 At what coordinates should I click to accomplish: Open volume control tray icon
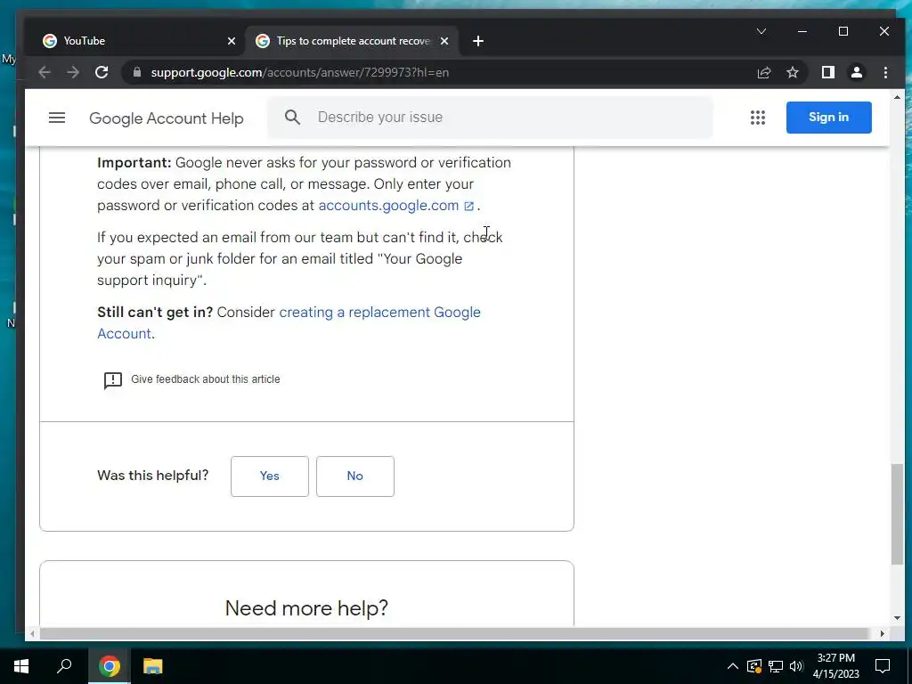point(796,666)
